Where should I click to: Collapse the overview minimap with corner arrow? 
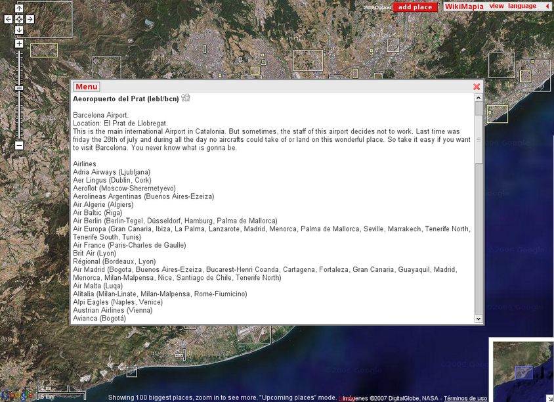[x=549, y=397]
